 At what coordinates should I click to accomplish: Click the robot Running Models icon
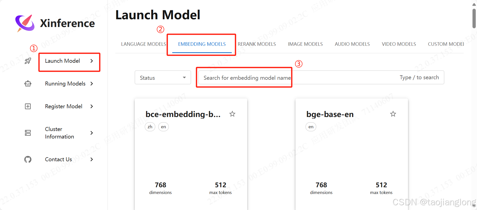(28, 83)
